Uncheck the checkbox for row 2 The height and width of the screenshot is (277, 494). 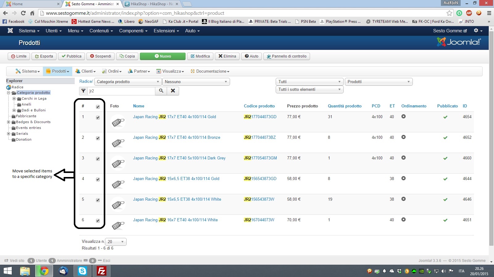[98, 138]
